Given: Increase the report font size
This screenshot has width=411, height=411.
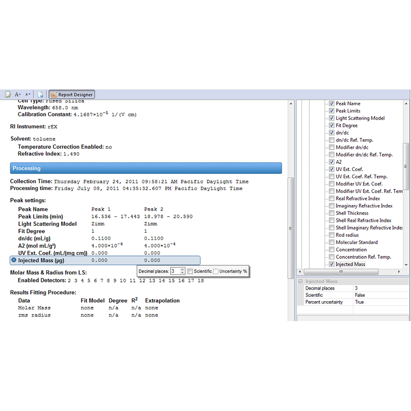Looking at the screenshot, I should (x=17, y=95).
